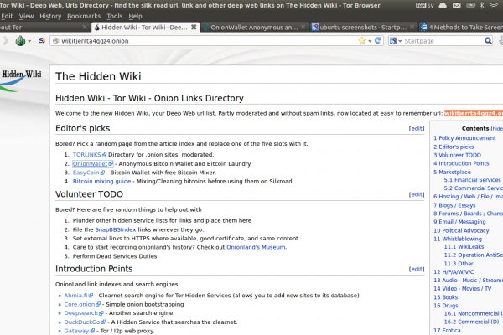Open the Bookmarks menu
Viewport: 503px width, 335px height.
83,16
